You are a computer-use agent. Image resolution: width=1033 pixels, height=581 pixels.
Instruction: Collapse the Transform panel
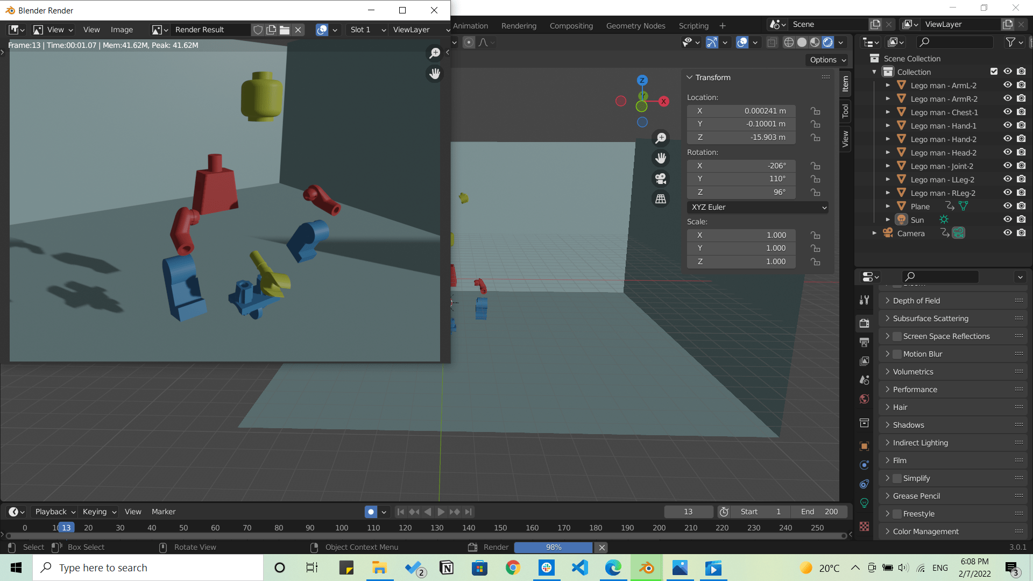[x=689, y=77]
